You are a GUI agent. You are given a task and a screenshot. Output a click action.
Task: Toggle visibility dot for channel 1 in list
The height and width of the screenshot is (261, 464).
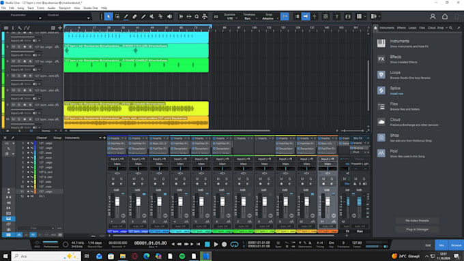(x=29, y=143)
